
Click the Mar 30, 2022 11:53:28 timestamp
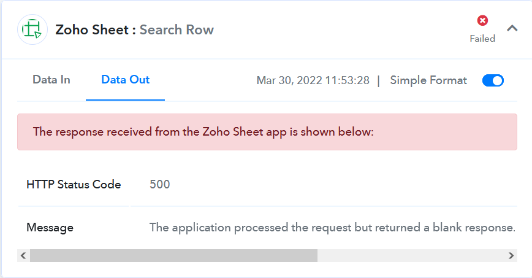(313, 80)
